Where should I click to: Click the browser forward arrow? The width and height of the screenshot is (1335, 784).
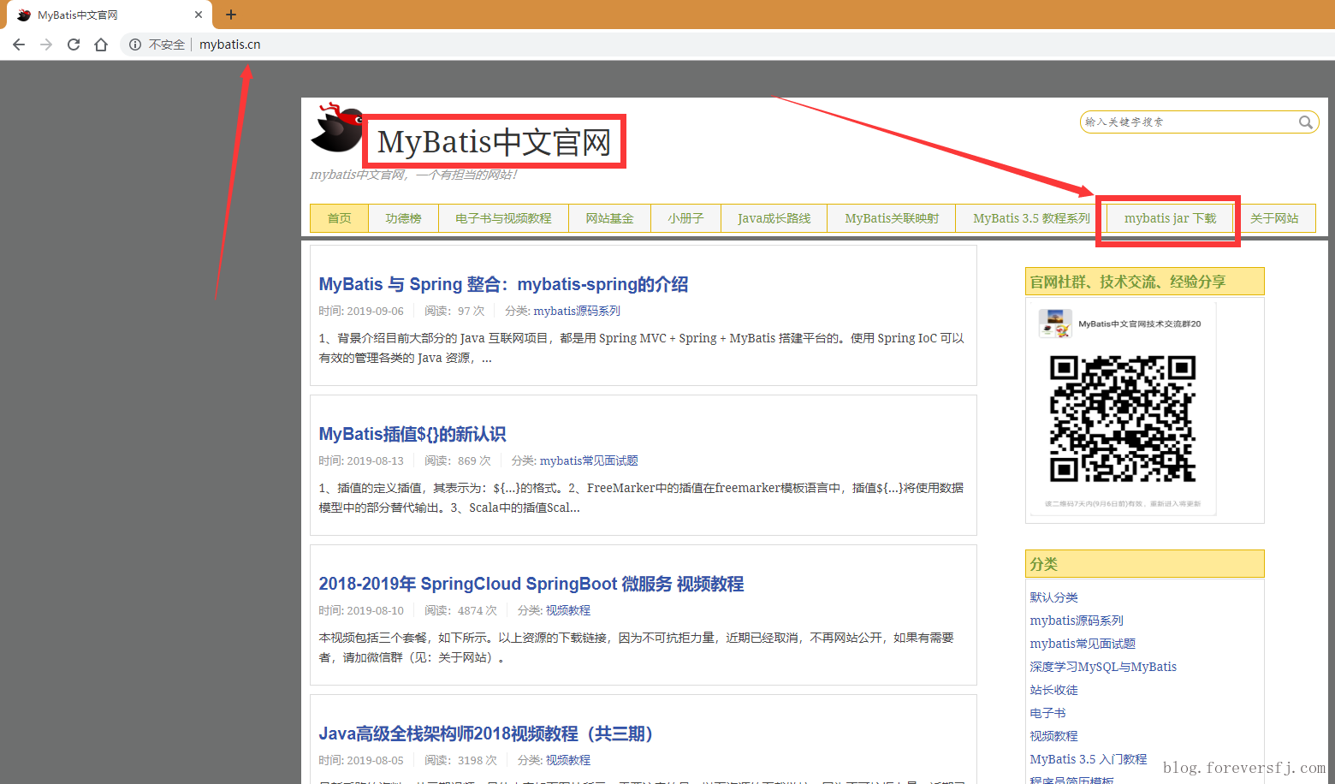[46, 45]
